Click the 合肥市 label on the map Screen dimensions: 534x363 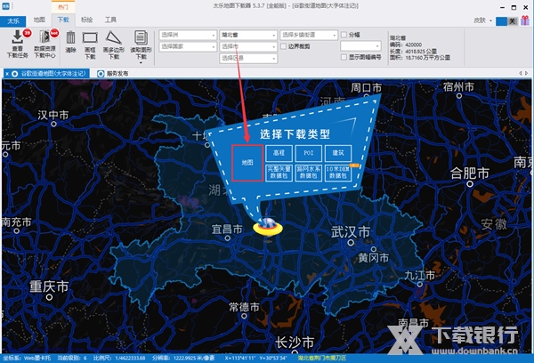point(470,173)
